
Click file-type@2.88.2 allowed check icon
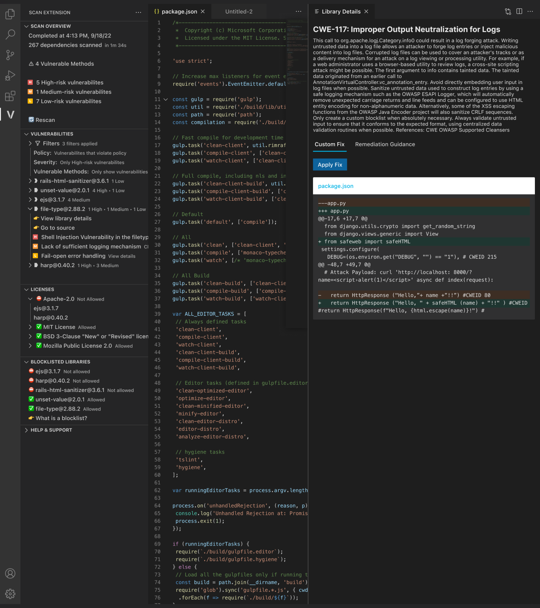pos(31,409)
